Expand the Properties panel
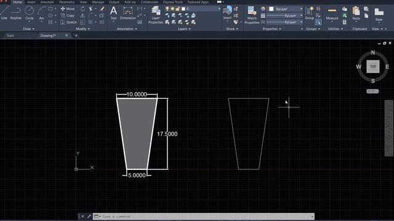The height and width of the screenshot is (221, 394). point(271,29)
